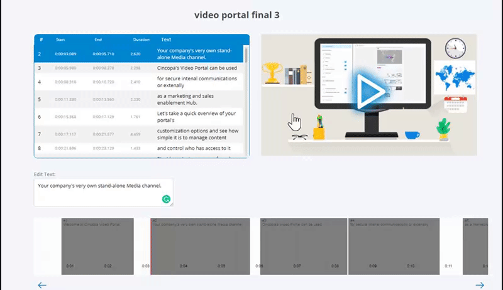
Task: Click the red playhead line in timeline
Action: tap(151, 246)
